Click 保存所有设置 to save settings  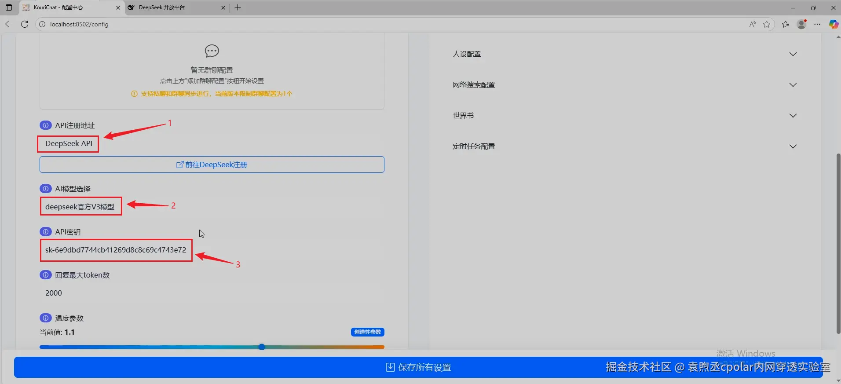pyautogui.click(x=418, y=367)
